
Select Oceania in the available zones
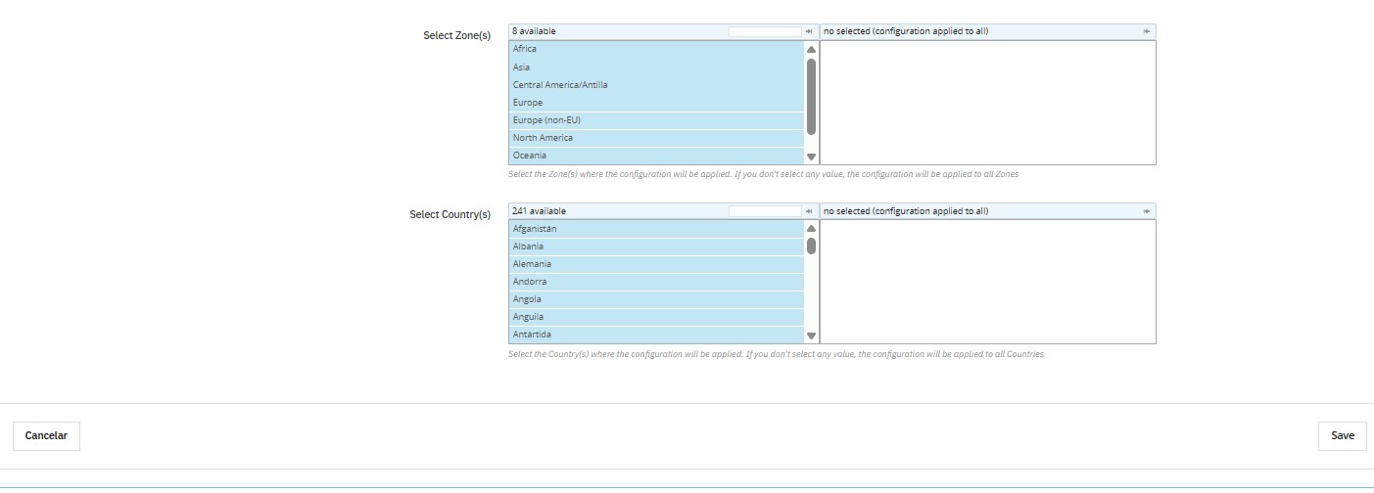click(x=656, y=156)
